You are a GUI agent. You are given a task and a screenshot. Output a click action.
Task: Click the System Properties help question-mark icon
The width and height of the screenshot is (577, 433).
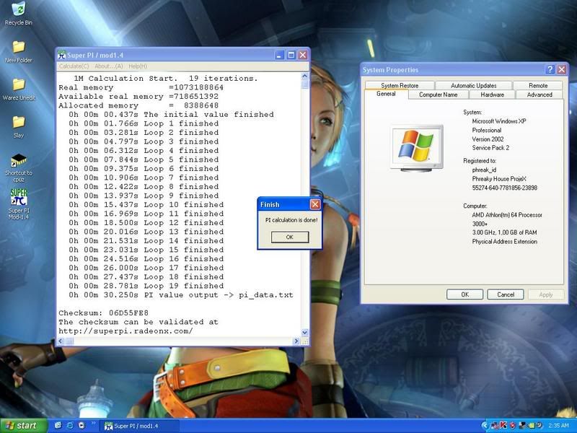550,70
